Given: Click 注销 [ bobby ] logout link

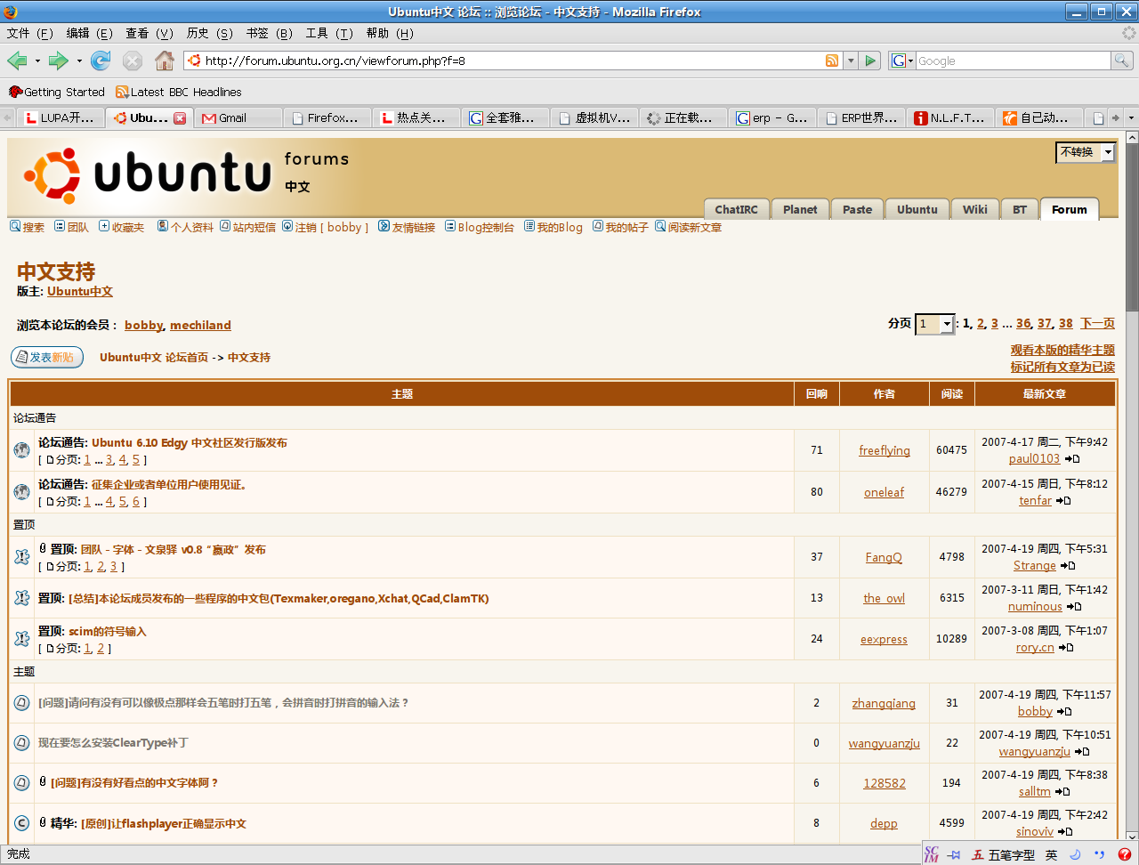Looking at the screenshot, I should coord(327,227).
